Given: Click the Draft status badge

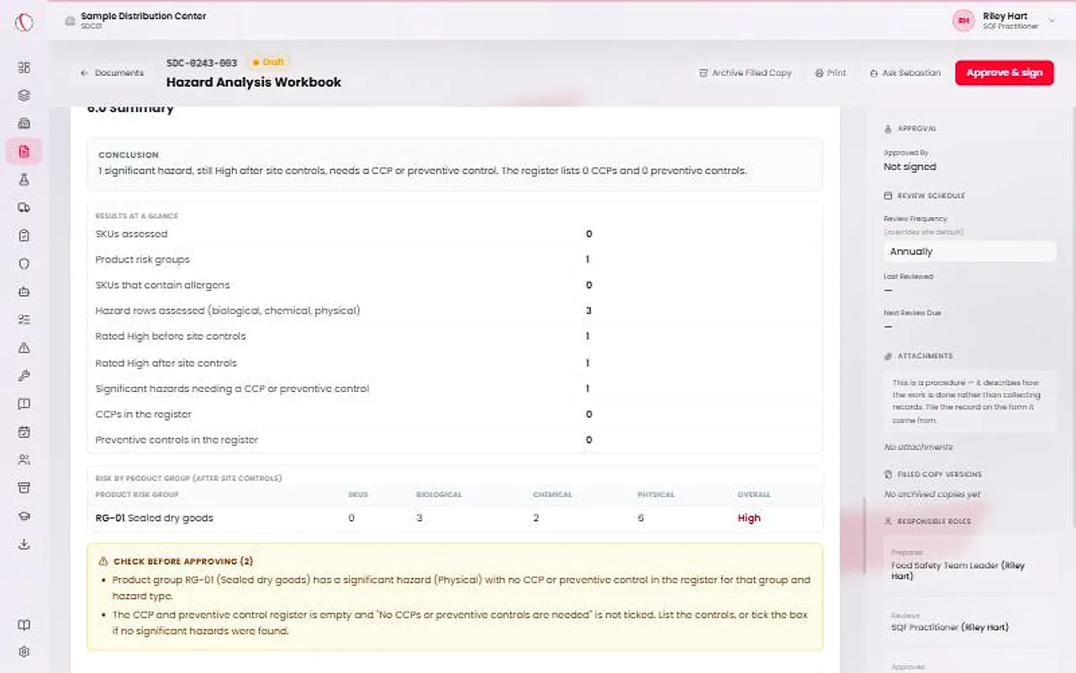Looking at the screenshot, I should tap(269, 62).
